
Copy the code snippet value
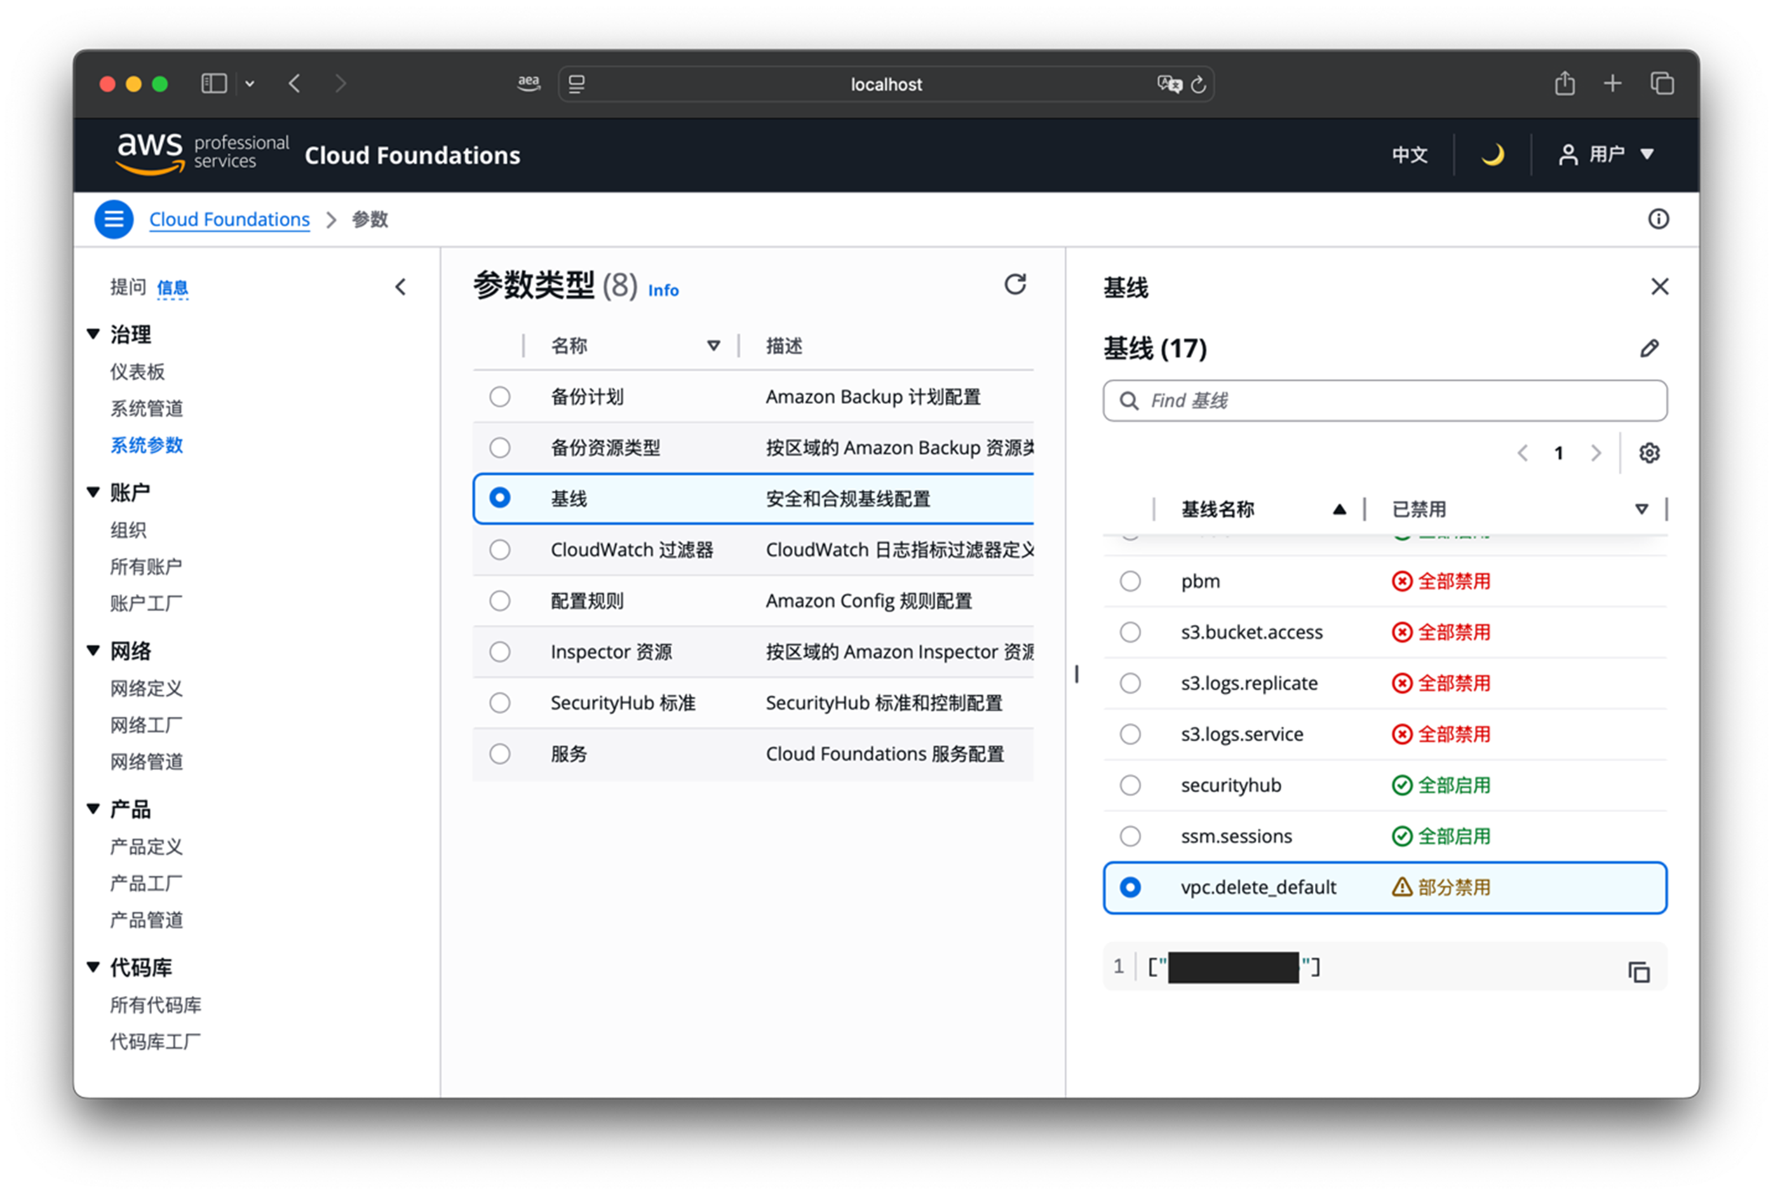[x=1638, y=972]
